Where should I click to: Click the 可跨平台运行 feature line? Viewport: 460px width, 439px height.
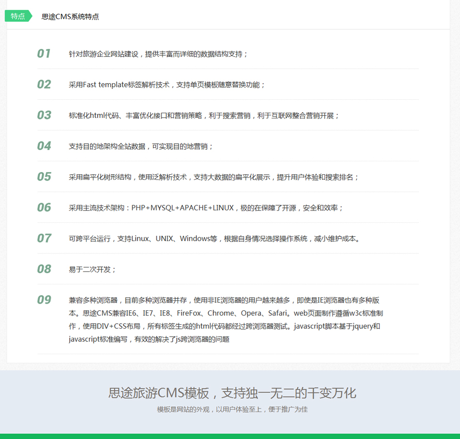214,238
